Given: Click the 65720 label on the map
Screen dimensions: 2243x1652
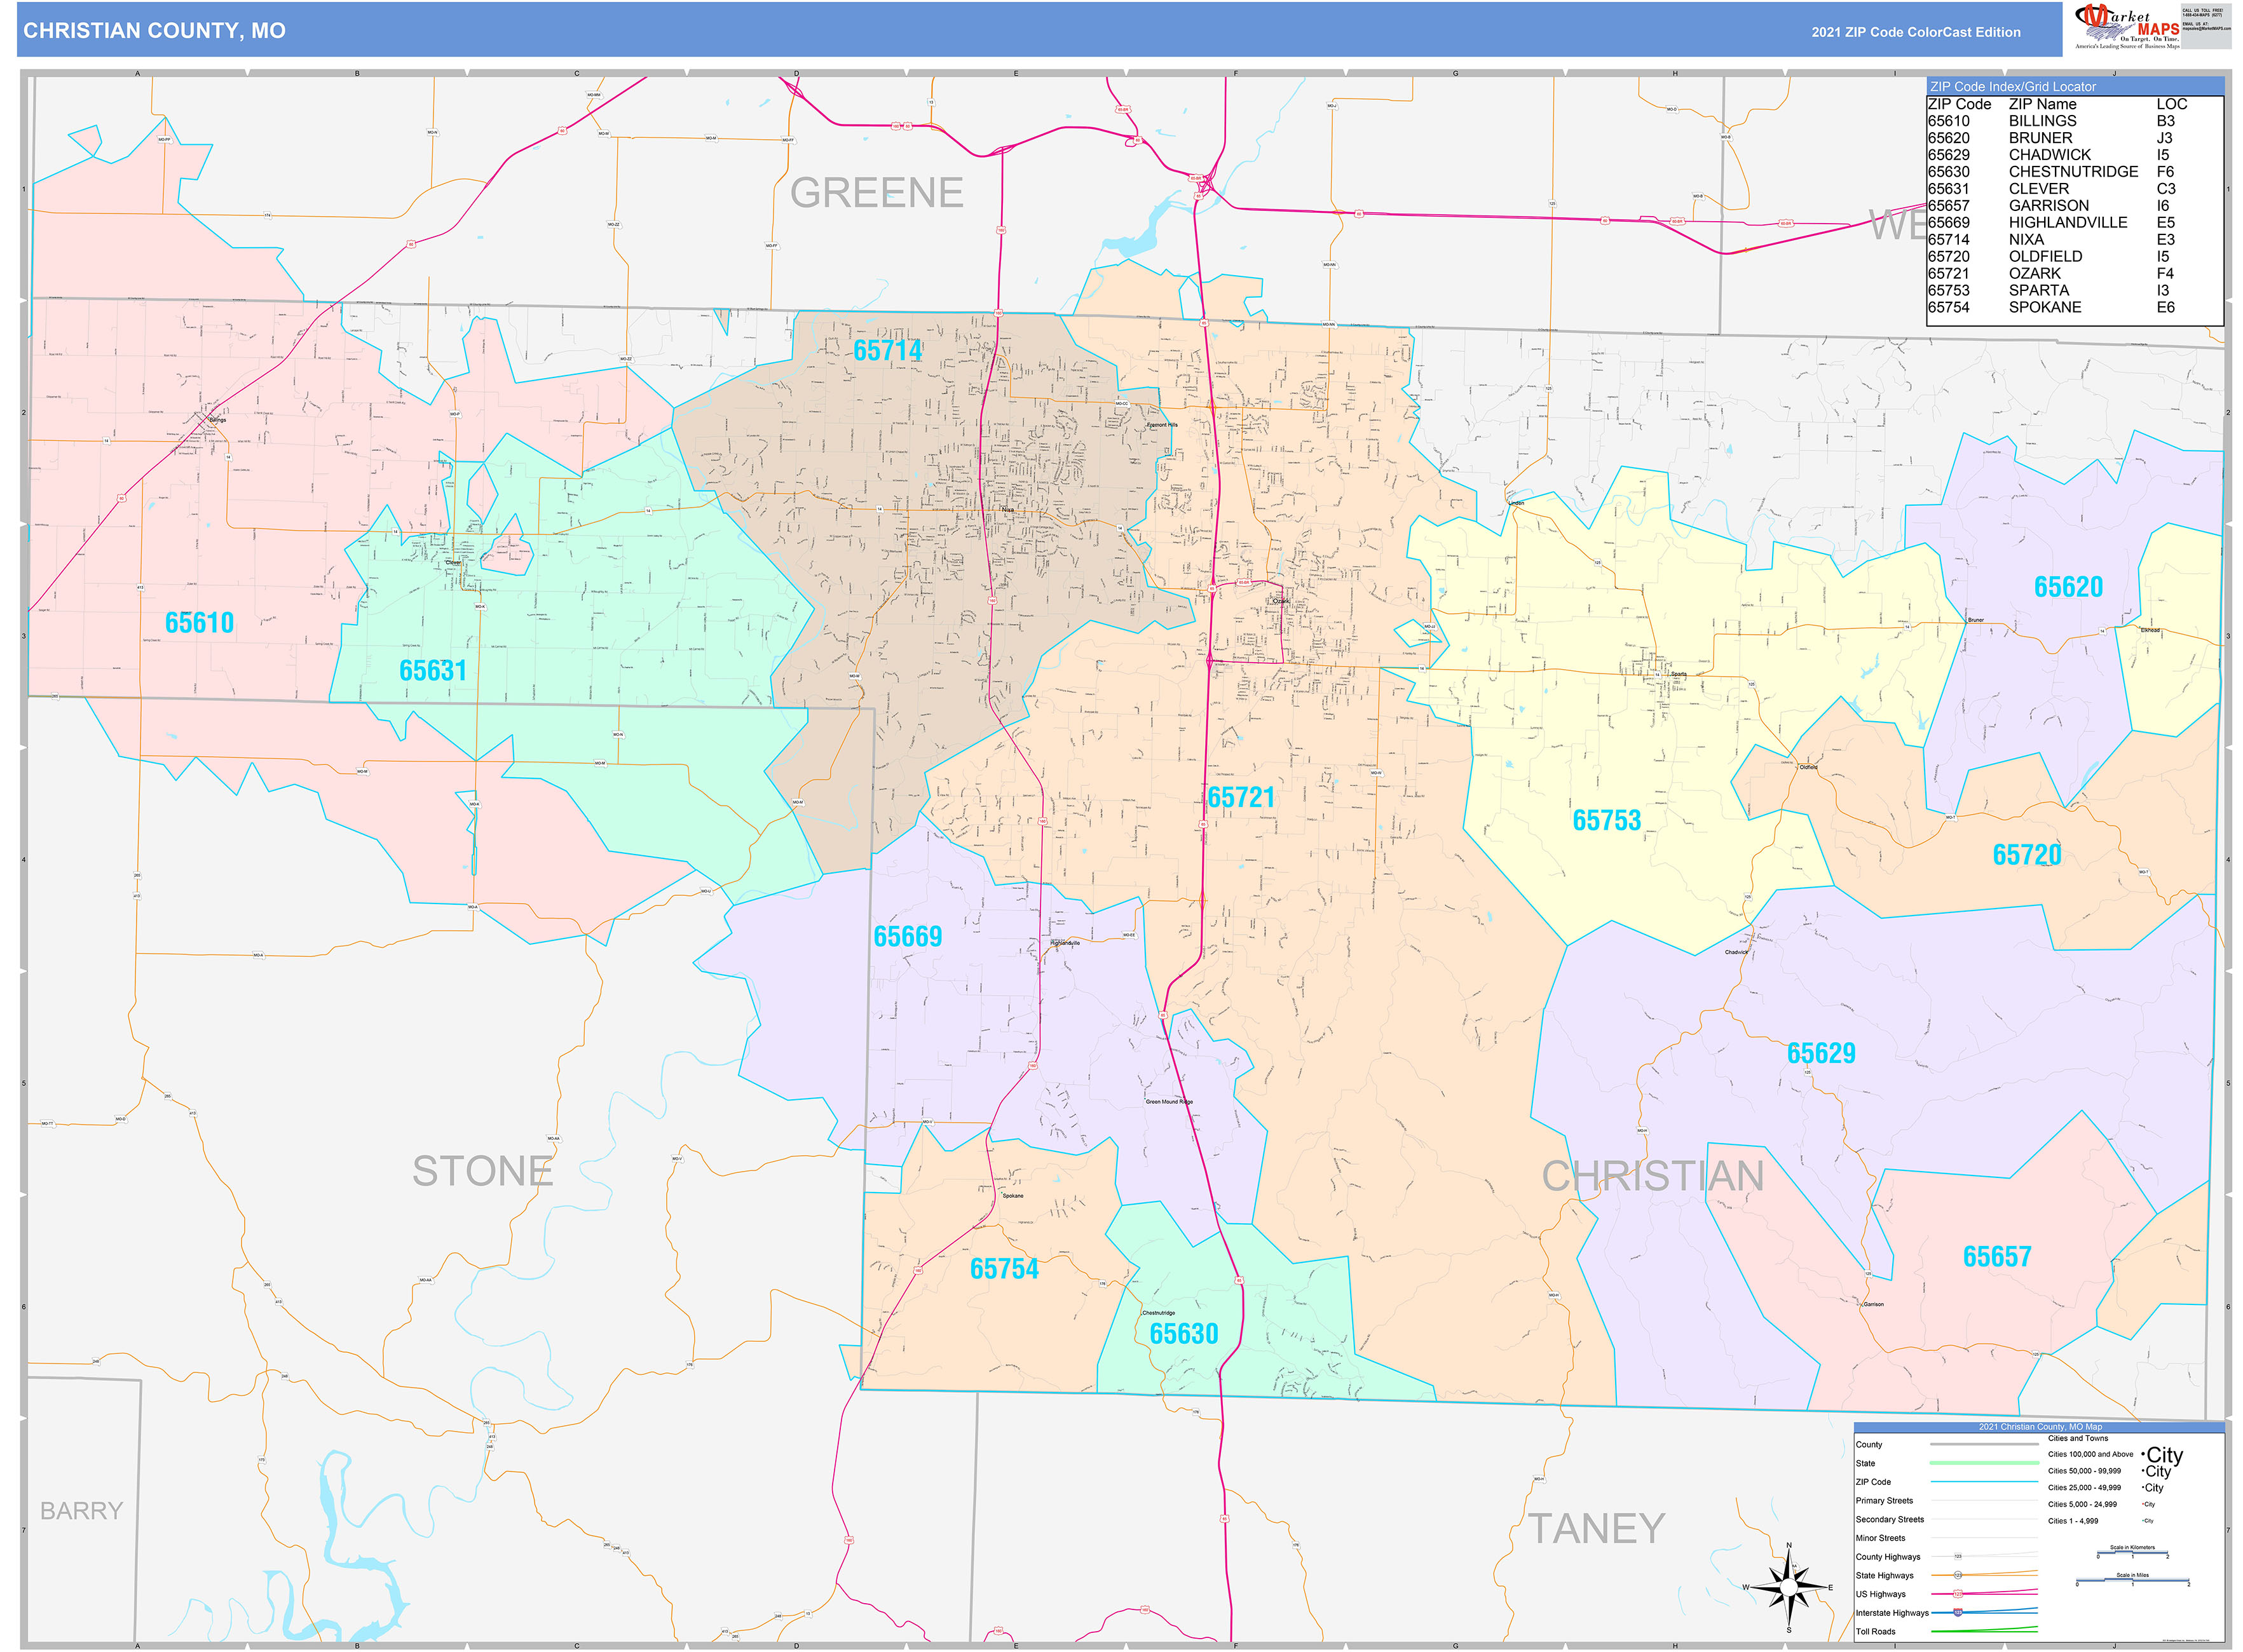Looking at the screenshot, I should click(2027, 855).
